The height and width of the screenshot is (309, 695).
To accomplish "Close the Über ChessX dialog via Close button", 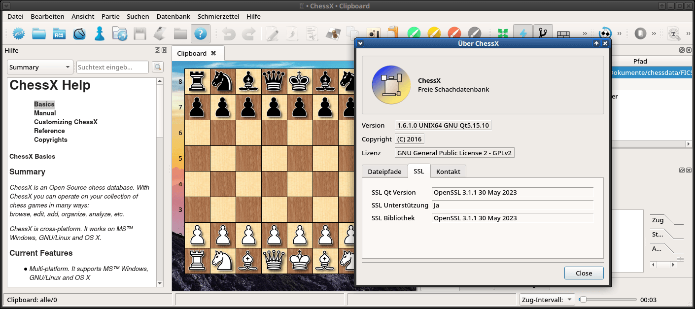I will [x=584, y=273].
